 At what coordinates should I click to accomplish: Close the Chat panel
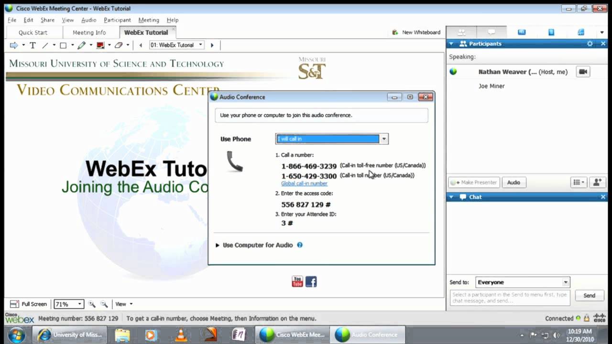[x=603, y=197]
